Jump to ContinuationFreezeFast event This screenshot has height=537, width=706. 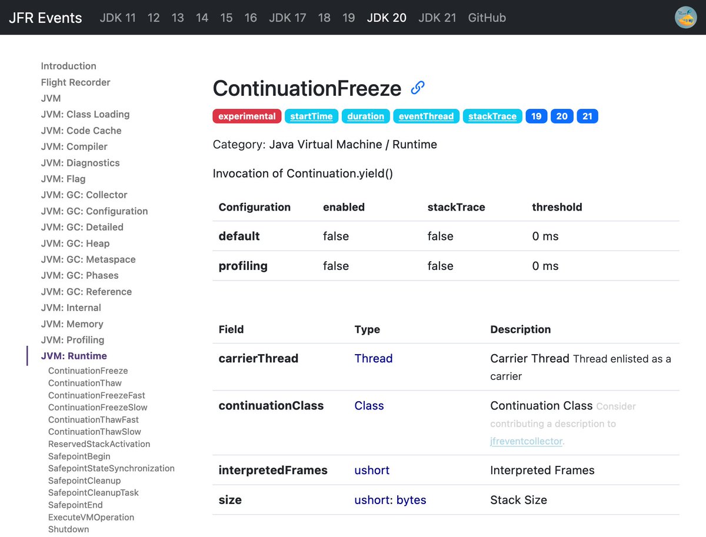96,395
